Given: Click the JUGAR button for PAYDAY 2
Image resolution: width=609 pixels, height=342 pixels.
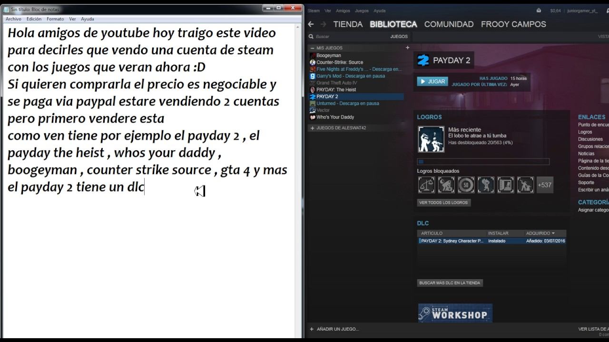Looking at the screenshot, I should pyautogui.click(x=432, y=82).
